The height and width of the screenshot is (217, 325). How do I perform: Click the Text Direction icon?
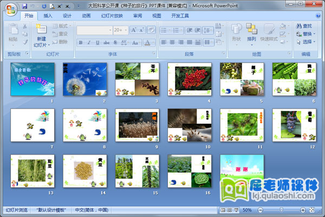coord(219,25)
